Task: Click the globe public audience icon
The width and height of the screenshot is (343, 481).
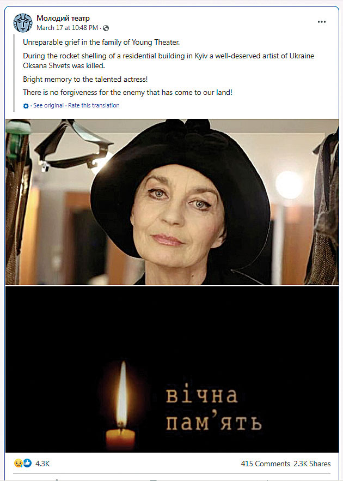Action: pyautogui.click(x=106, y=28)
